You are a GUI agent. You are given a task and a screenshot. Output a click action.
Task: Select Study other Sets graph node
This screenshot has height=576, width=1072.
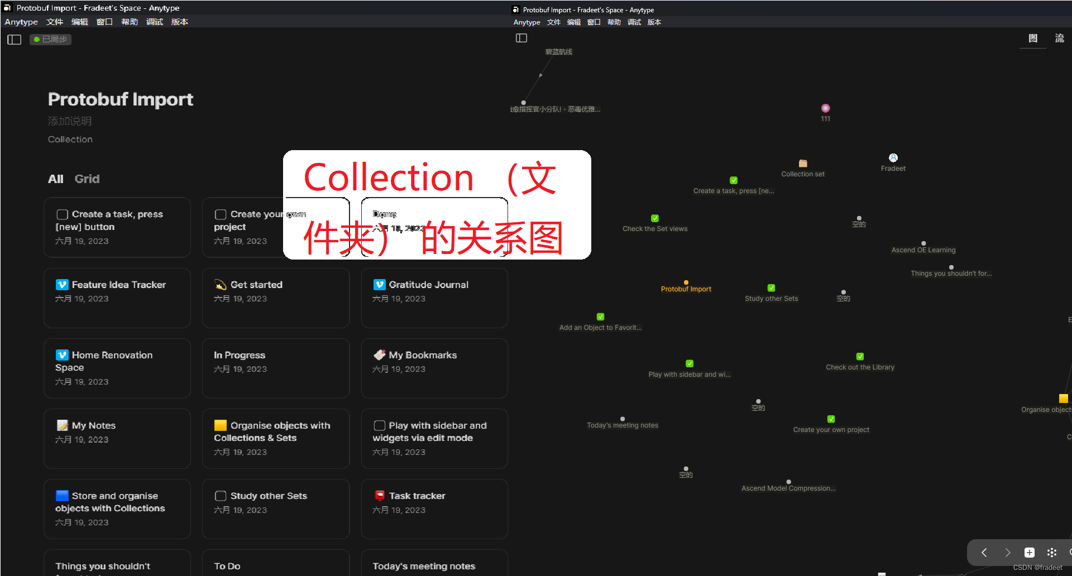pos(771,288)
